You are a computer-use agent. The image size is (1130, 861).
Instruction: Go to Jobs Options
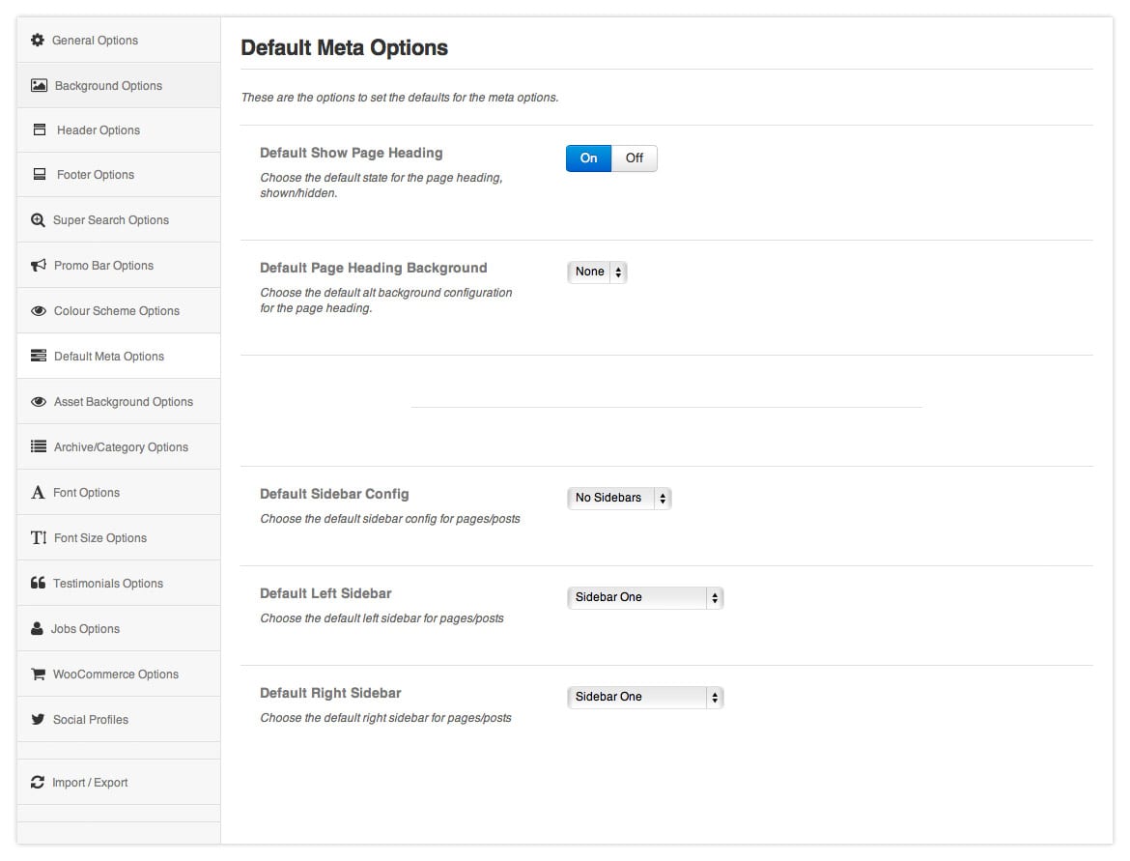click(x=119, y=629)
